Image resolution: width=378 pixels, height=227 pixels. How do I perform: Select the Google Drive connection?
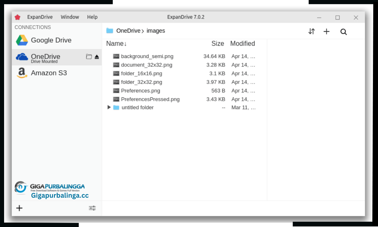click(x=57, y=40)
